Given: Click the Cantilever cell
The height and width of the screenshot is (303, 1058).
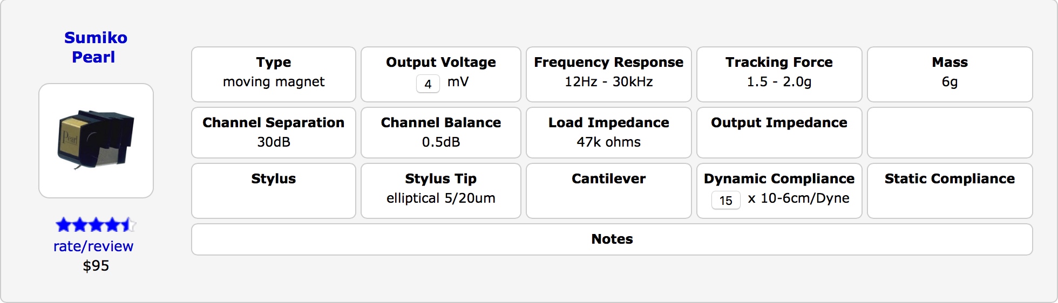Looking at the screenshot, I should [608, 191].
